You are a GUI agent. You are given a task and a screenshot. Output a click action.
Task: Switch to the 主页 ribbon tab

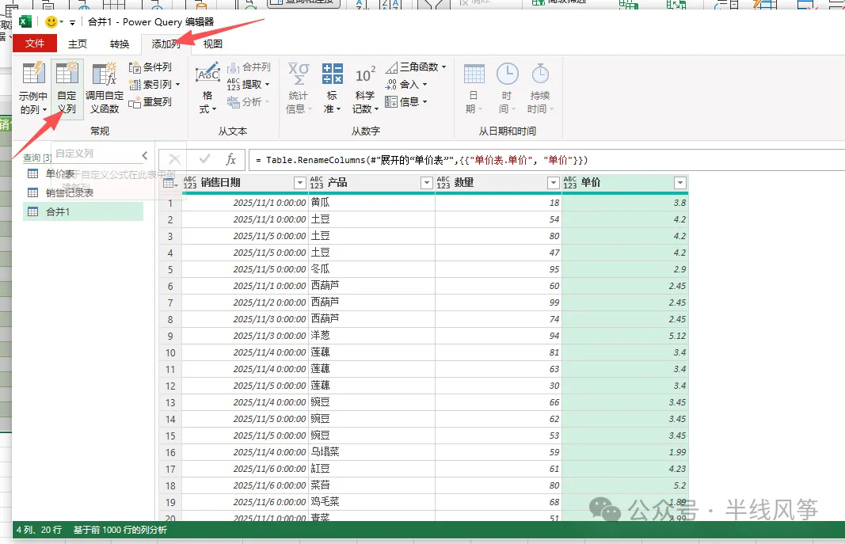(x=78, y=44)
